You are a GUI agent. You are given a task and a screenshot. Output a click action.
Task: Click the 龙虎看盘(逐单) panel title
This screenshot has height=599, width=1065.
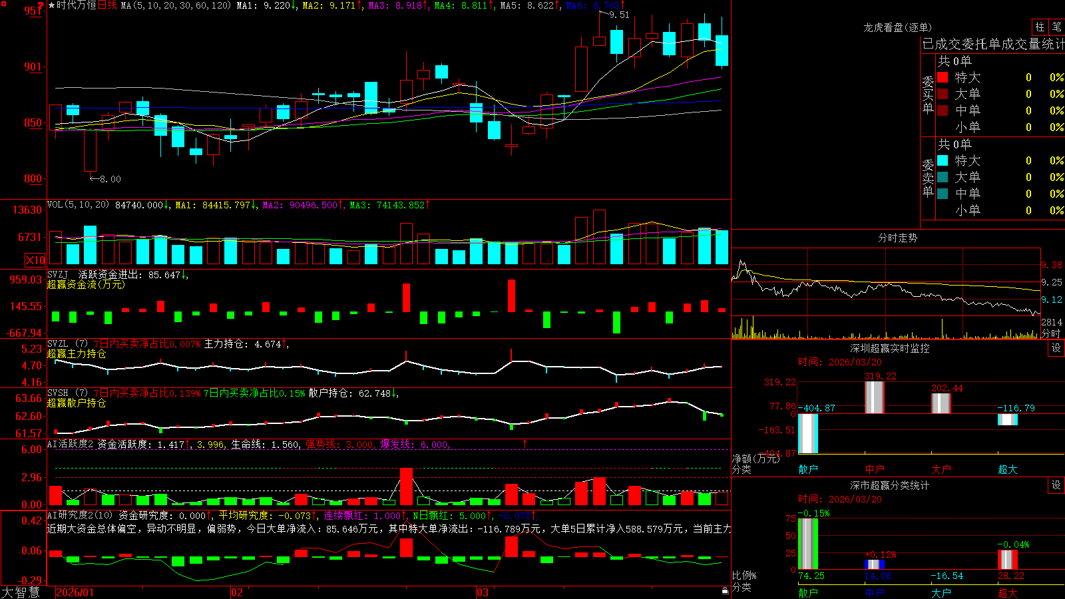click(x=897, y=27)
